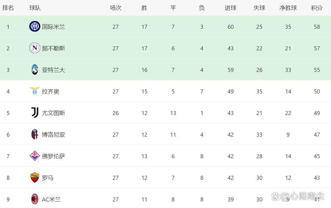Click the 心陌南尘 watermark text
The height and width of the screenshot is (208, 331).
[x=307, y=196]
